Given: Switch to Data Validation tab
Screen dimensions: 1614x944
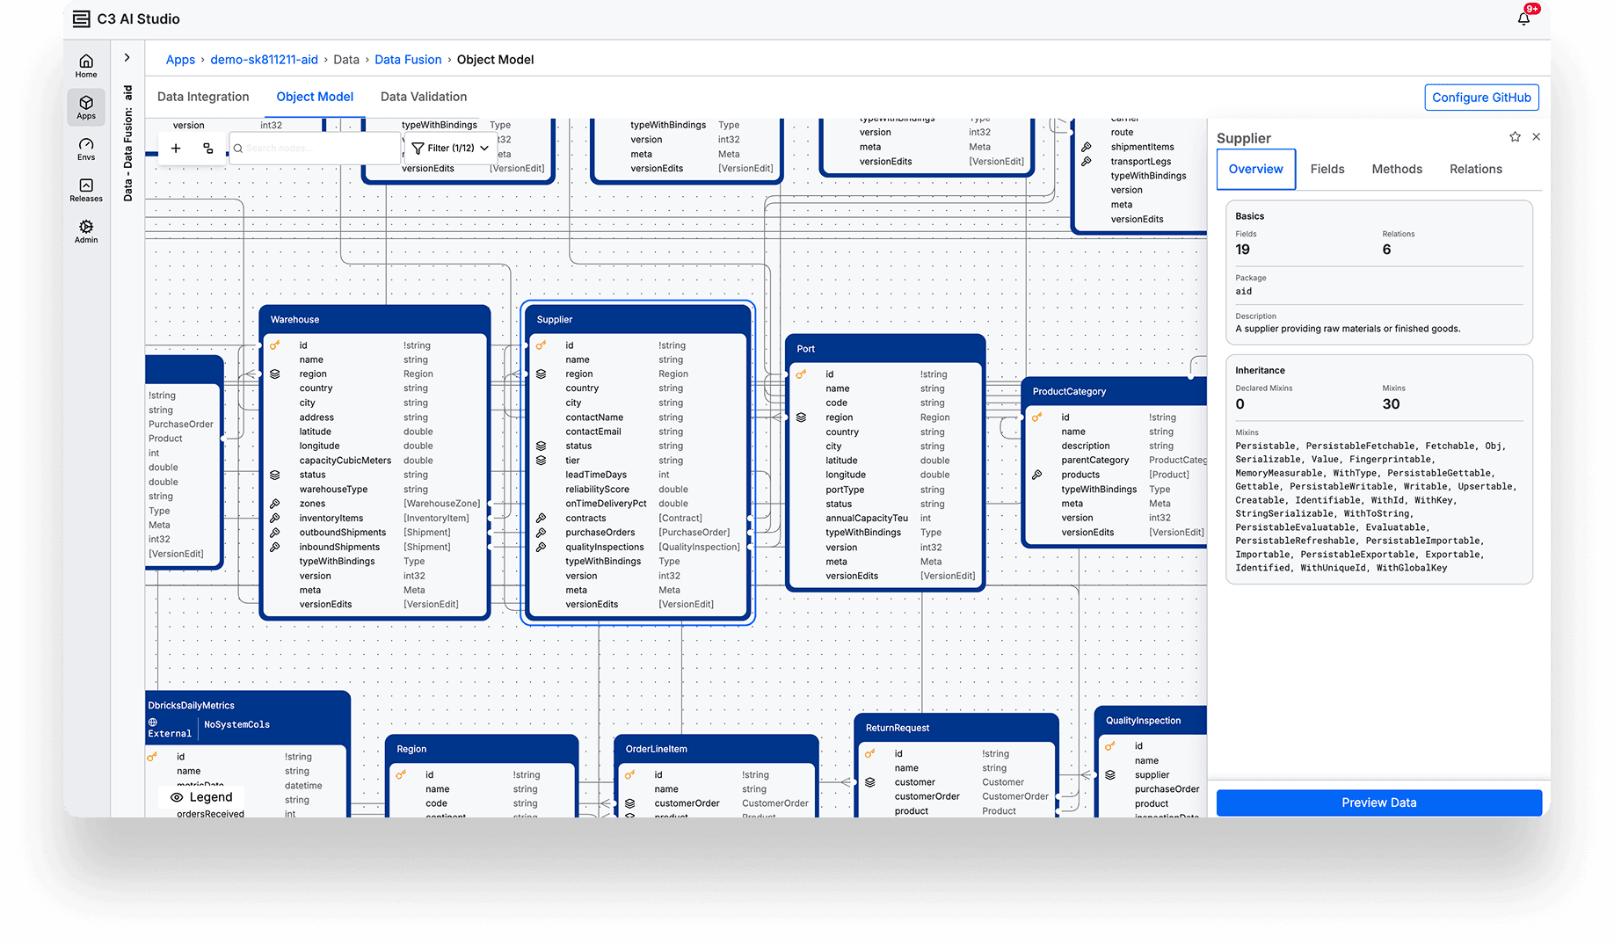Looking at the screenshot, I should (x=424, y=97).
